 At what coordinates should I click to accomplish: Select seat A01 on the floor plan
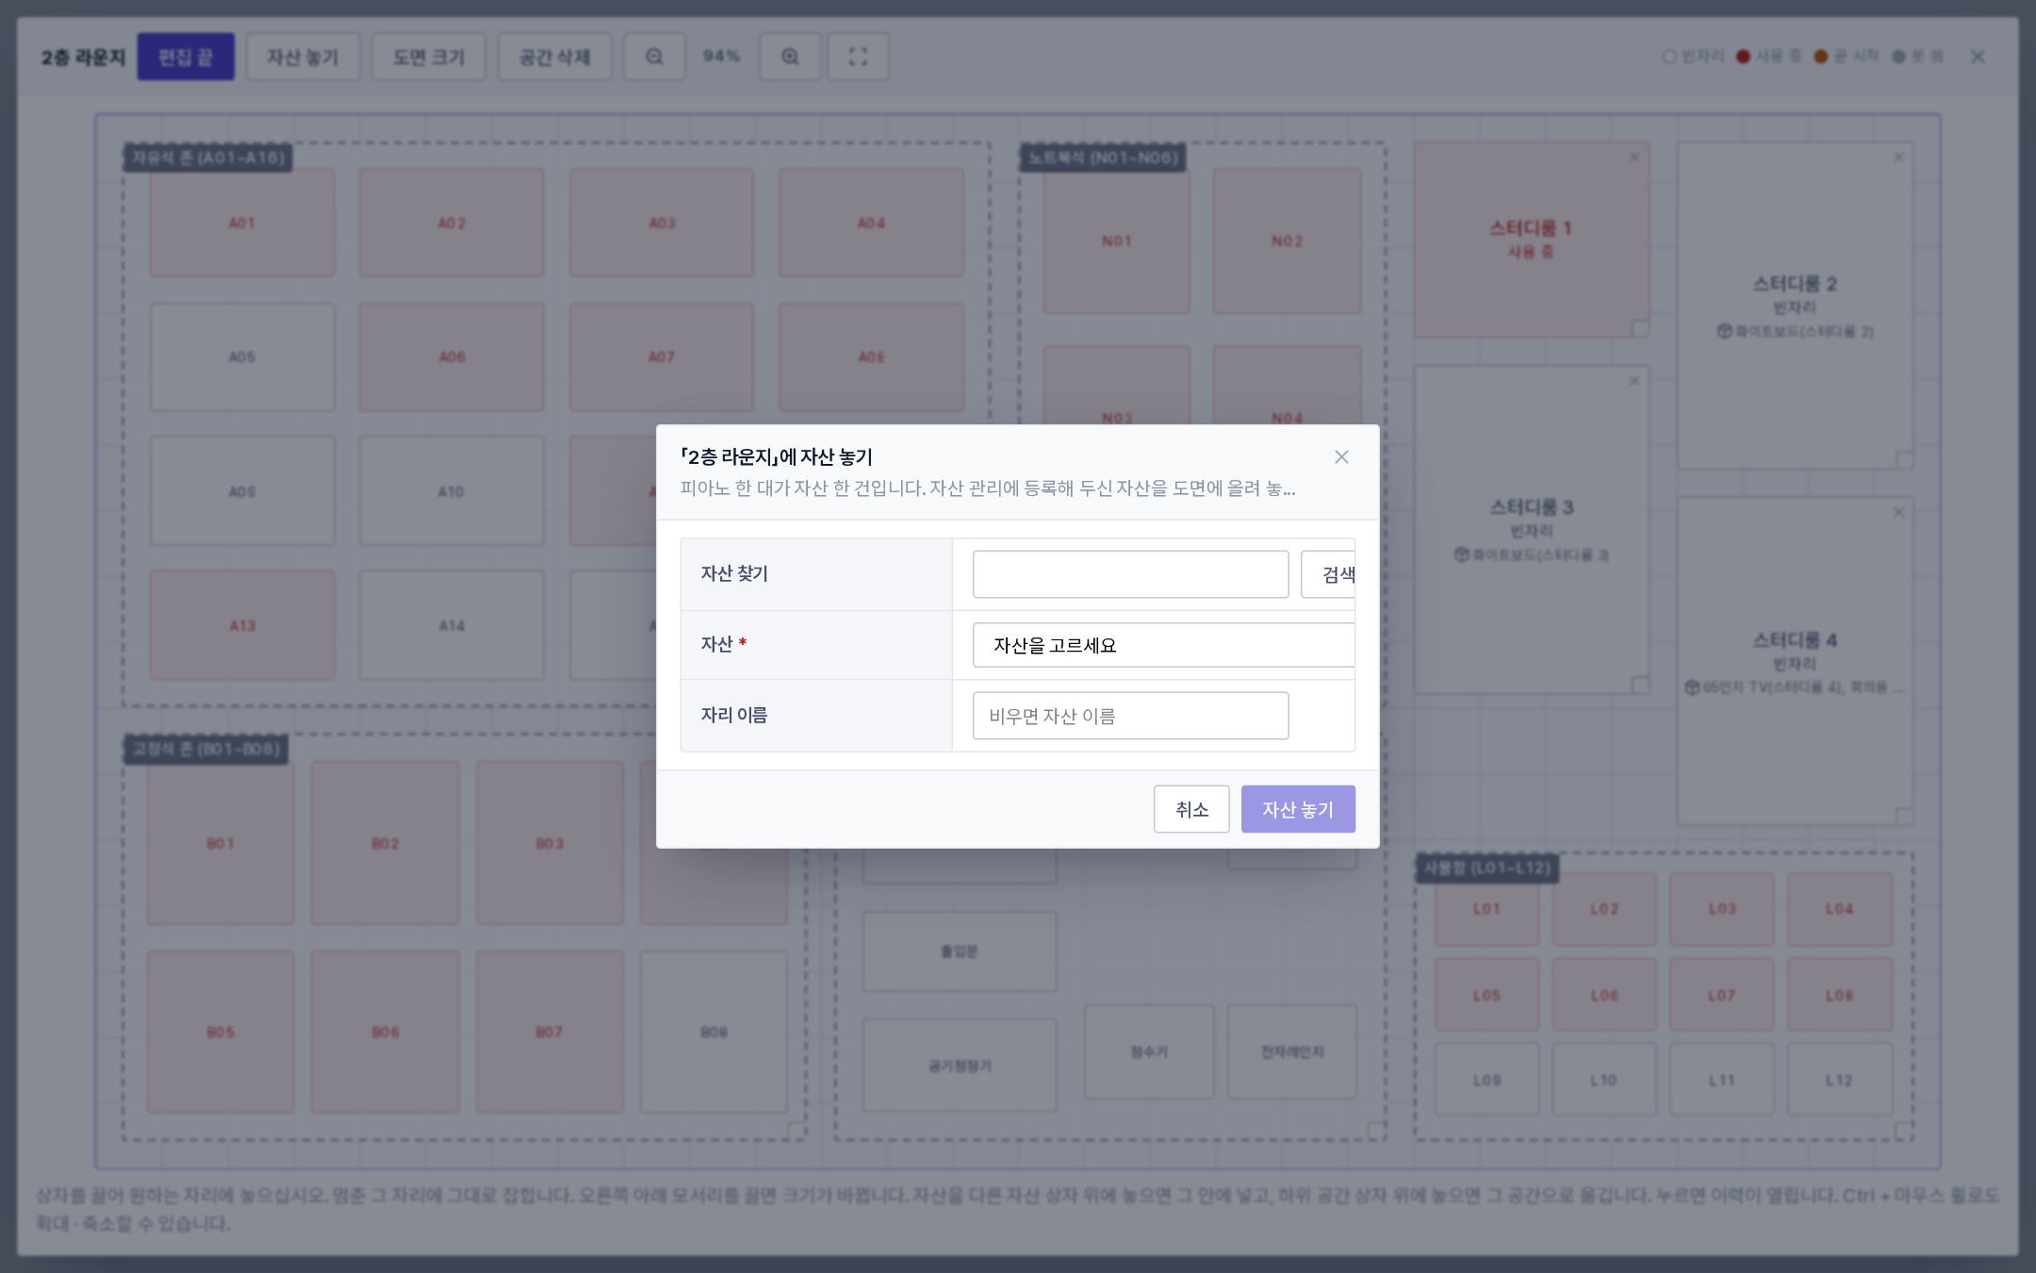242,223
